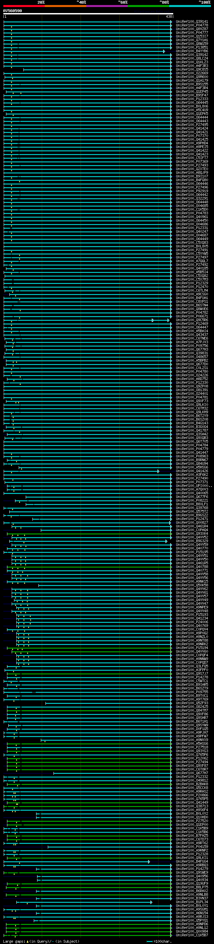Select hit UniRef100_P27490
Image resolution: width=214 pixels, height=944 pixels.
pos(192,478)
